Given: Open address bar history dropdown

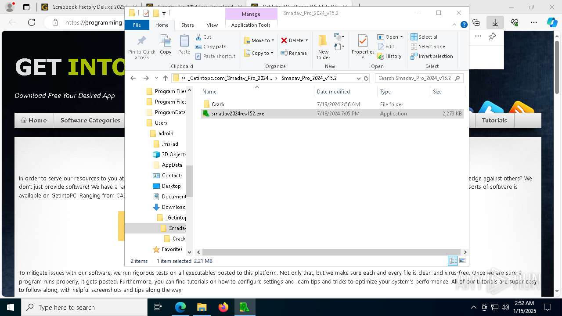Looking at the screenshot, I should (358, 78).
